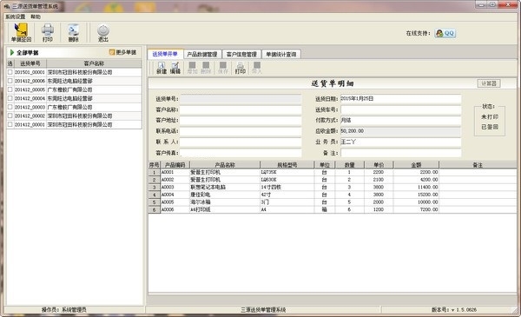Click 打印 icon in delivery note toolbar

tap(241, 68)
